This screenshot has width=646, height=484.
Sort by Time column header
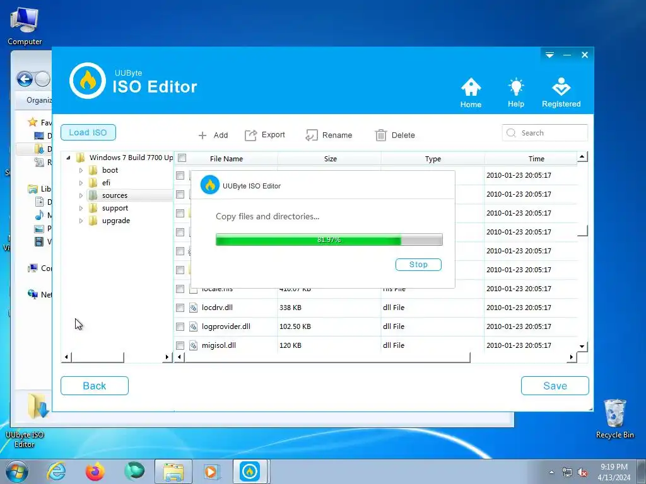coord(536,158)
